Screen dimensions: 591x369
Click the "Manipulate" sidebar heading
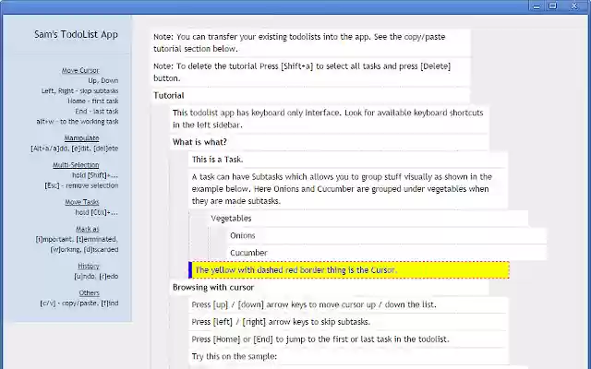point(81,138)
